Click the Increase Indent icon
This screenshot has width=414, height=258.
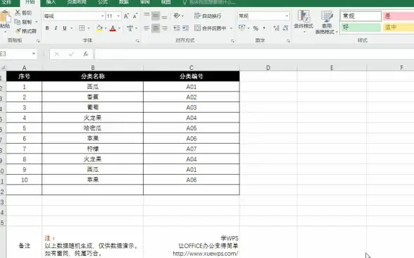(x=186, y=28)
